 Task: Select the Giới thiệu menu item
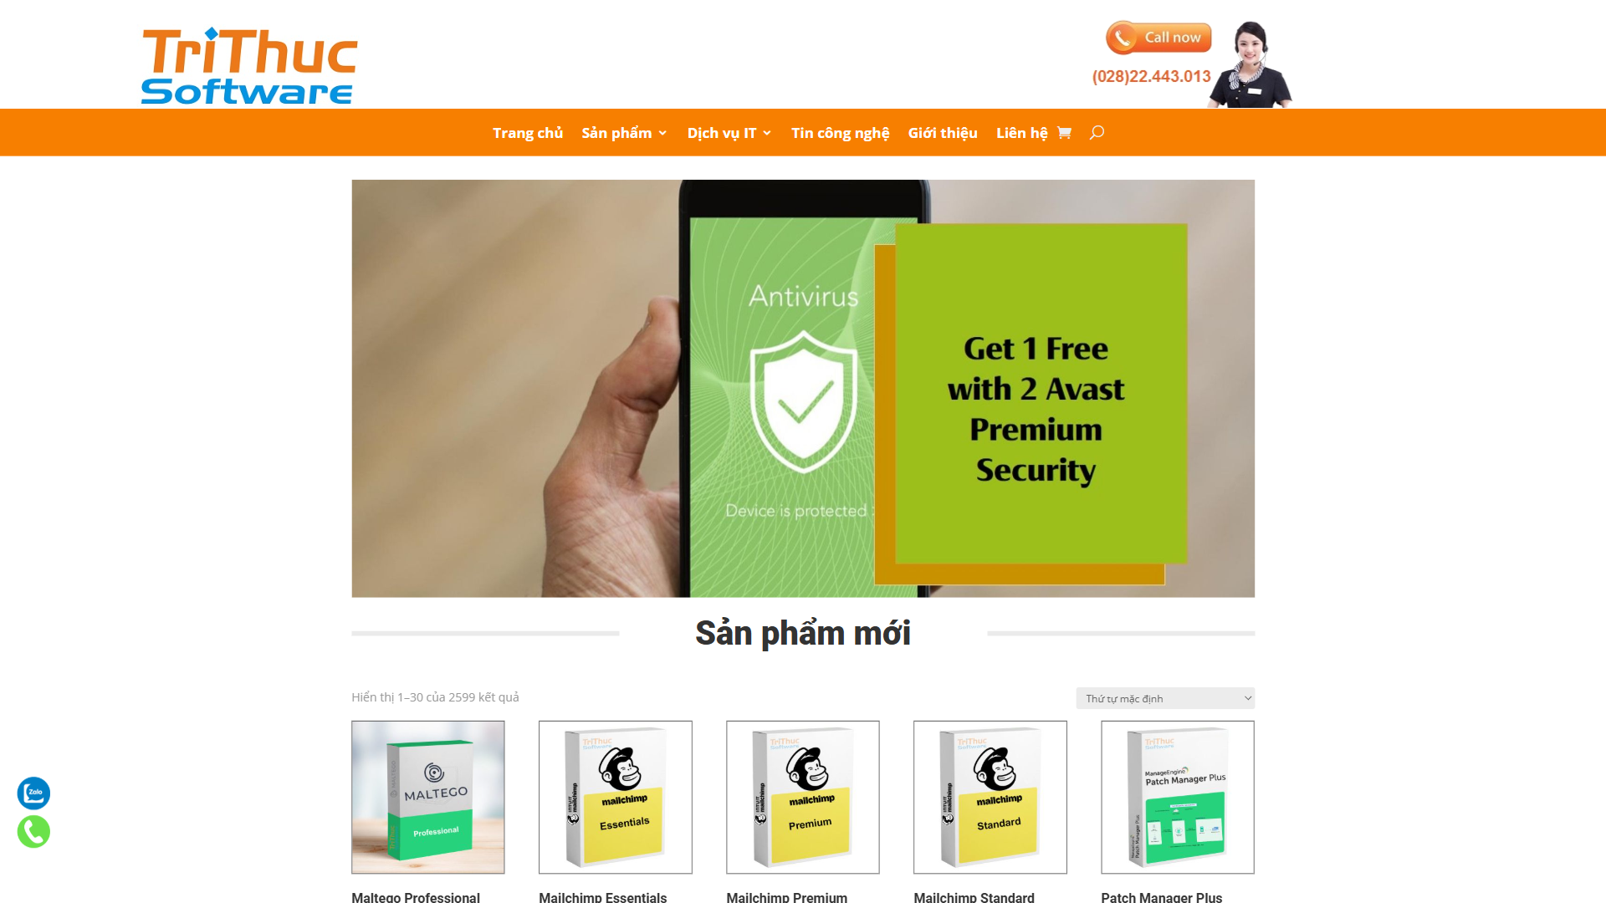tap(942, 131)
